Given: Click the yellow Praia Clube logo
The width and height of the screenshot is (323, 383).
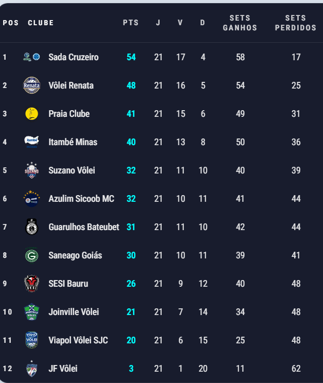Looking at the screenshot, I should pos(31,114).
